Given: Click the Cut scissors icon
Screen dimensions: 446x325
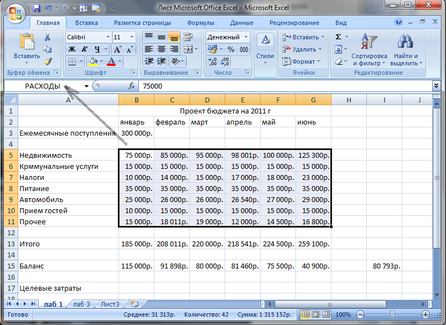Looking at the screenshot, I should [47, 37].
